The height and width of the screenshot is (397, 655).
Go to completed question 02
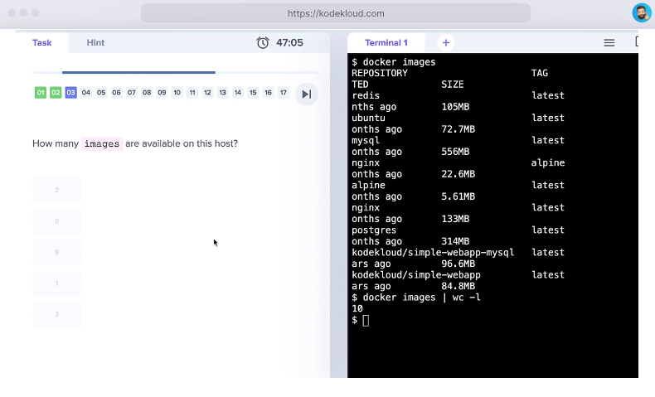coord(56,93)
